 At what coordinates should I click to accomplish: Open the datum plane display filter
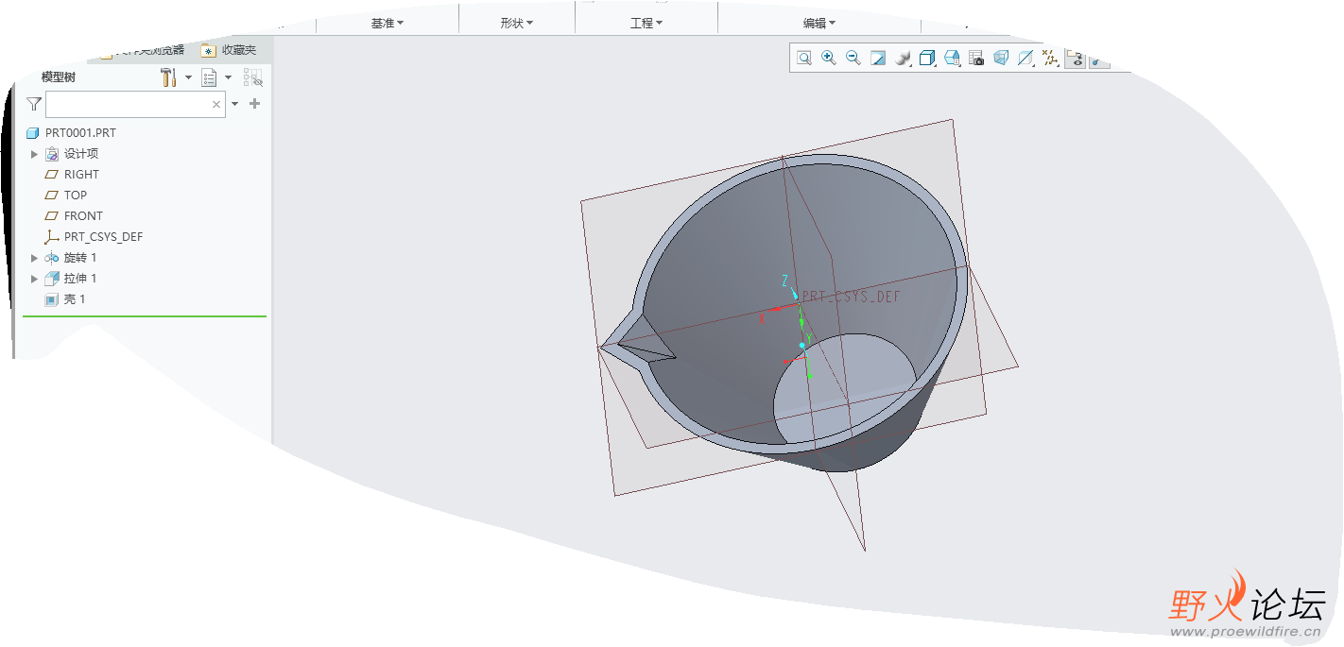[x=1025, y=59]
